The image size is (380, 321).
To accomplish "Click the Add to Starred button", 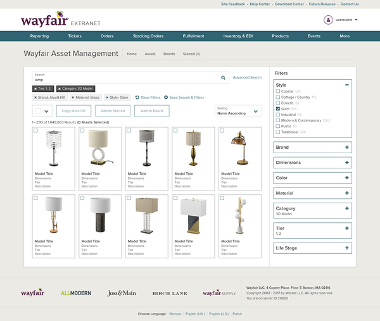I will click(x=113, y=111).
